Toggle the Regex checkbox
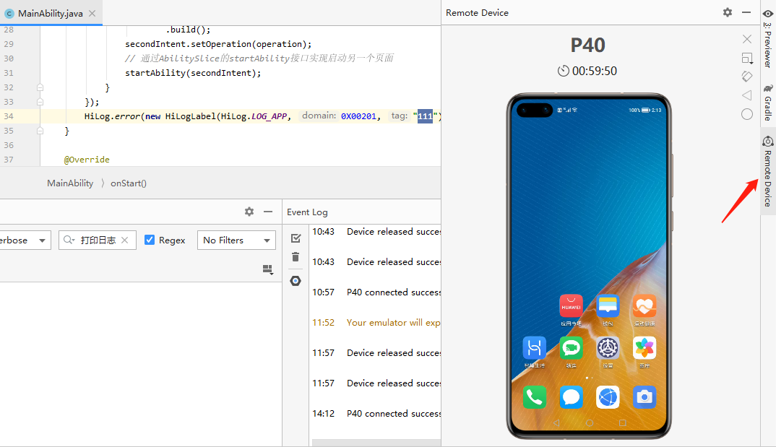 click(150, 240)
